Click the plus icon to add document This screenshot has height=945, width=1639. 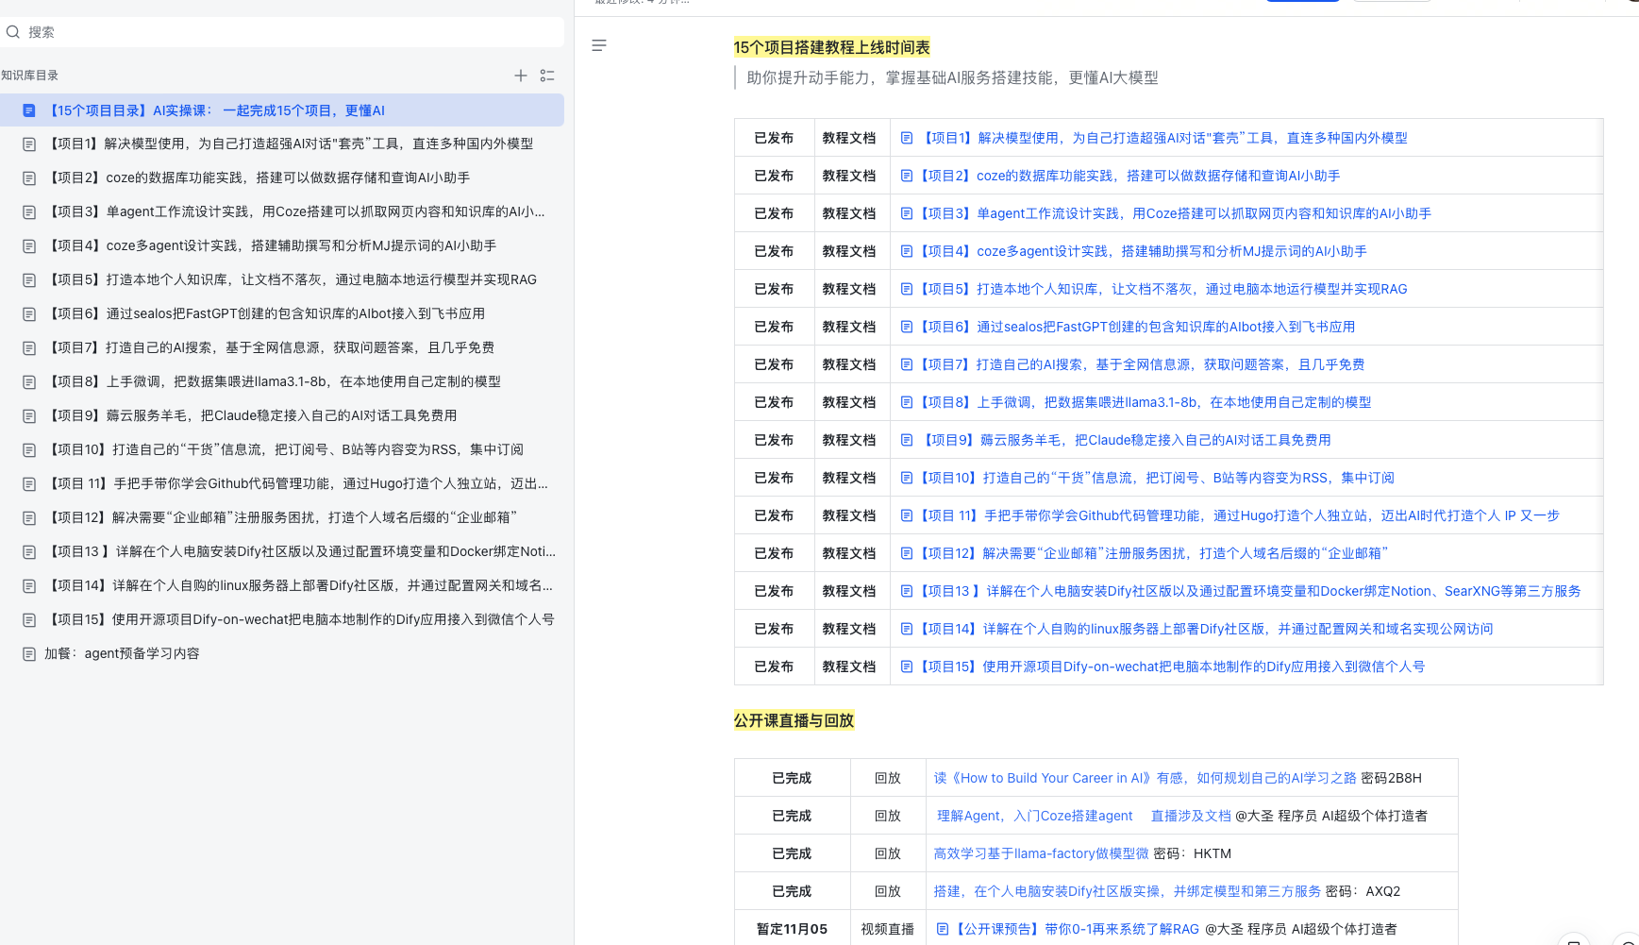tap(520, 76)
